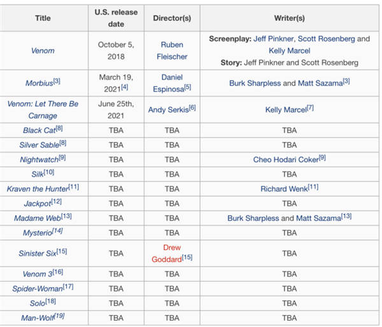Open Scott Rosenberg link in Screenplay line
382x327 pixels.
coord(326,39)
